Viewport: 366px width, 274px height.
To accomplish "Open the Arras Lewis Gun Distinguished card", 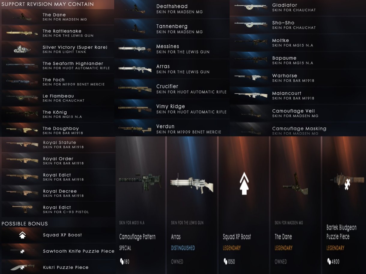I will click(192, 205).
